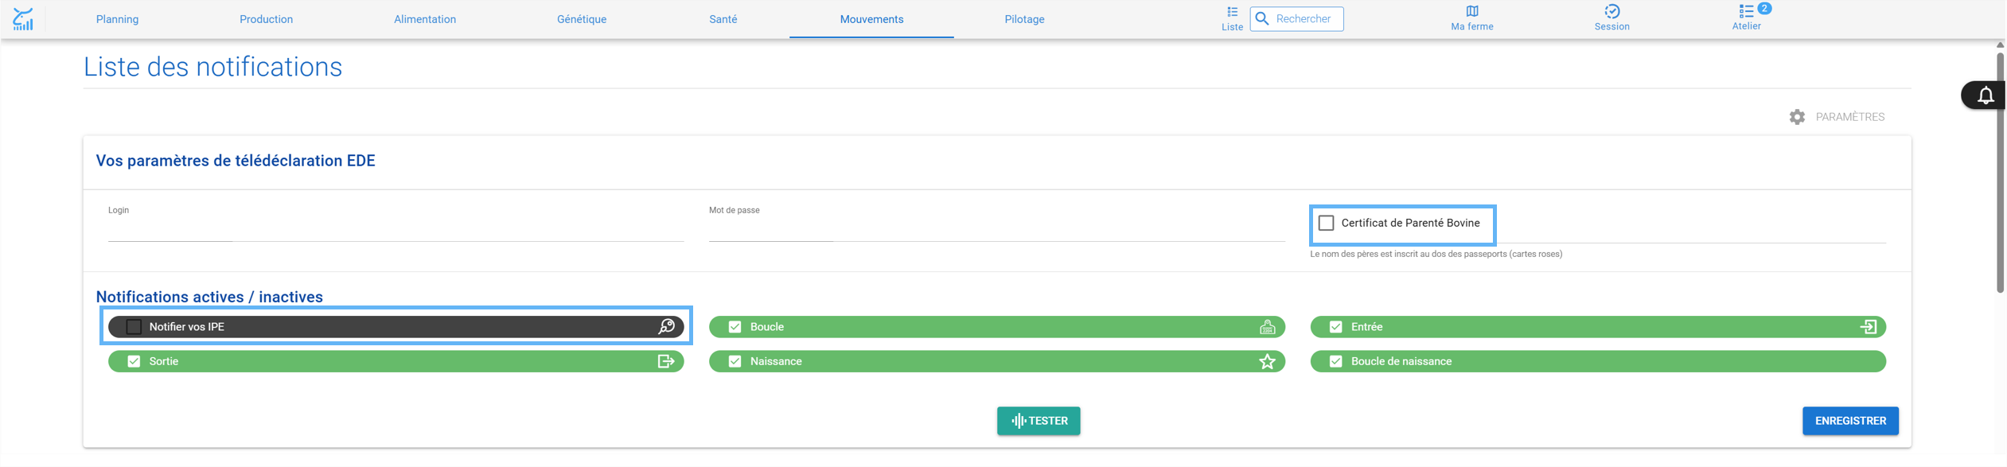Screen dimensions: 2007x467
Task: Click the page vertical scrollbar
Action: coord(2000,171)
